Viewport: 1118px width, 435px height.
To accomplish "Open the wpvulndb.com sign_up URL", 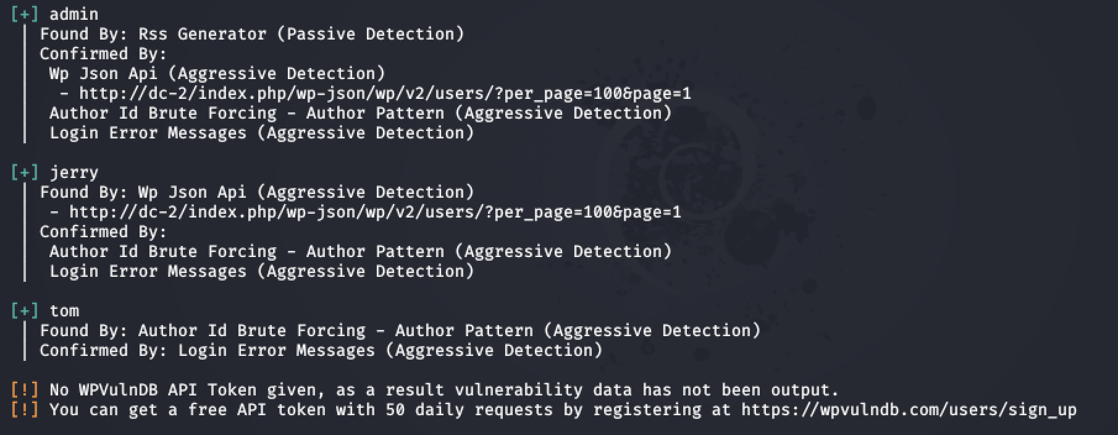I will [x=909, y=410].
